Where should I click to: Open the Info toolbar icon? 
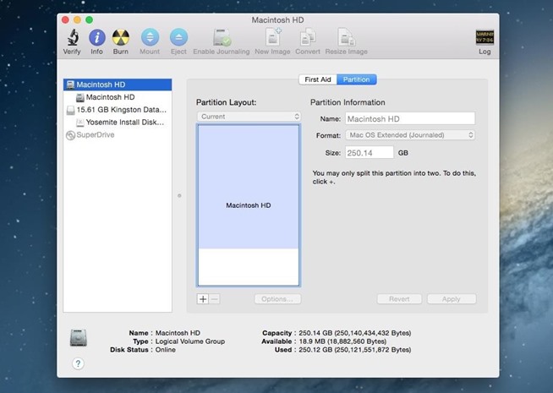click(x=96, y=37)
